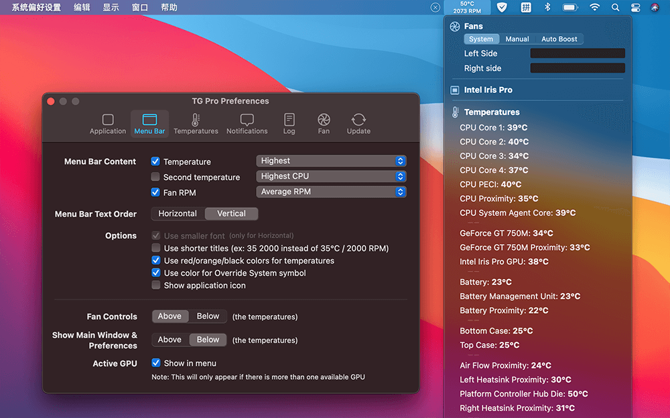
Task: Click the CPU Core 1: 39°C entry
Action: pyautogui.click(x=494, y=128)
